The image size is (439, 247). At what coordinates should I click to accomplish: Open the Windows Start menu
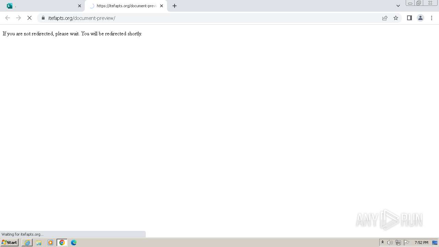(x=10, y=243)
